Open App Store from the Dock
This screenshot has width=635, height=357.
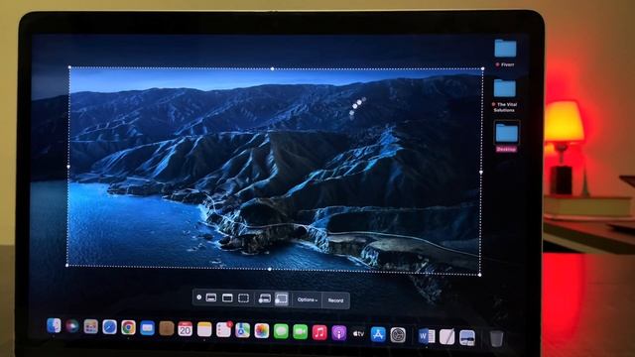pos(378,334)
